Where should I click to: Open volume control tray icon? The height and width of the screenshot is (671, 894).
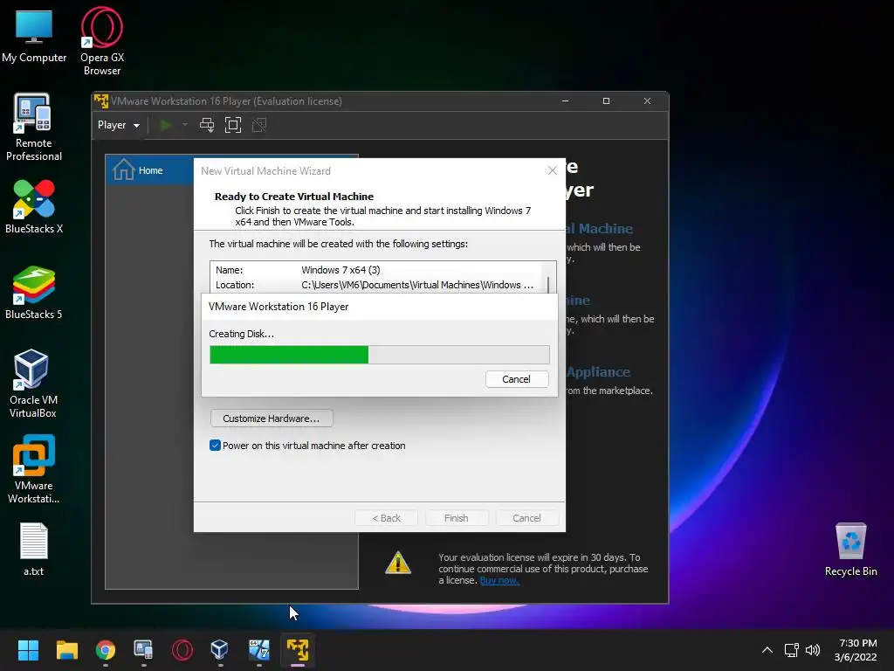coord(813,650)
